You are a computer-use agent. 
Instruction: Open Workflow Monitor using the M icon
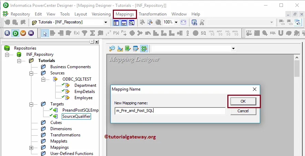click(31, 33)
